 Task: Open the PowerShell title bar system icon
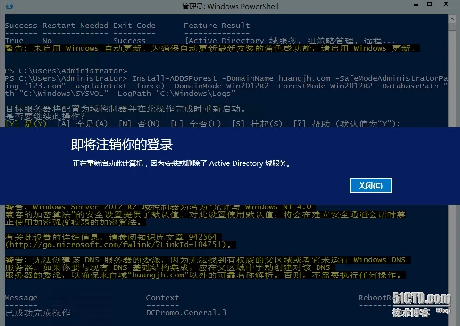(x=9, y=6)
